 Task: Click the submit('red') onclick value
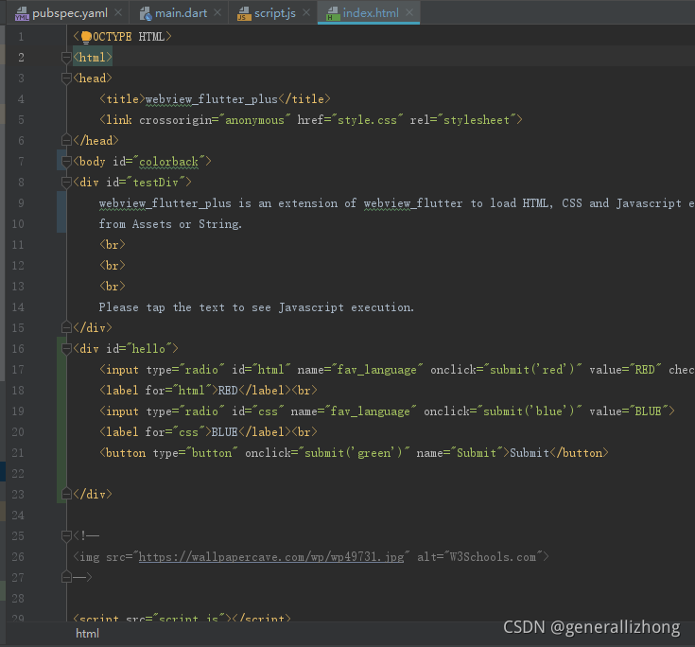click(533, 370)
